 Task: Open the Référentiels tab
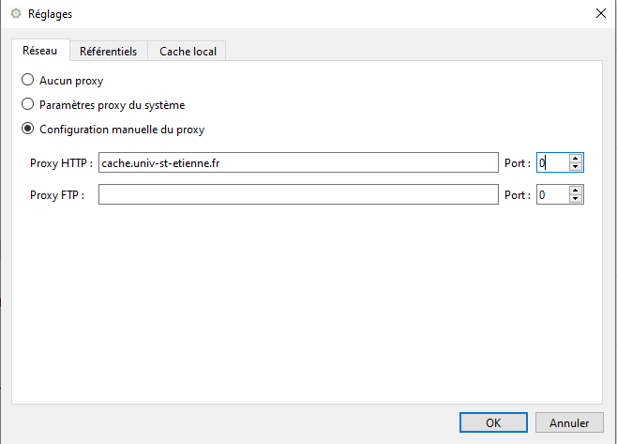(109, 51)
